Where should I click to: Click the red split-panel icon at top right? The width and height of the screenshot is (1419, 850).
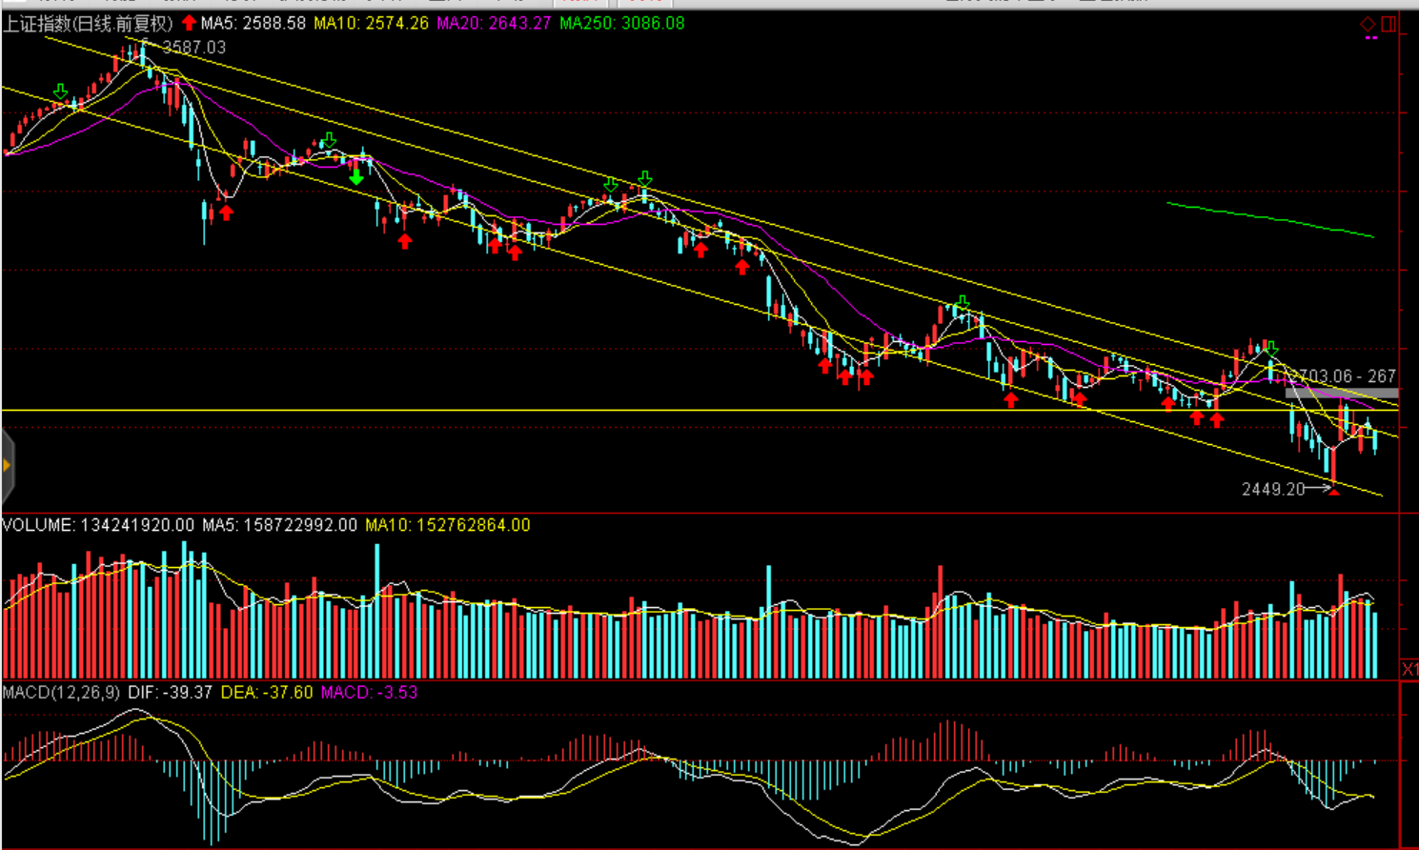1389,24
